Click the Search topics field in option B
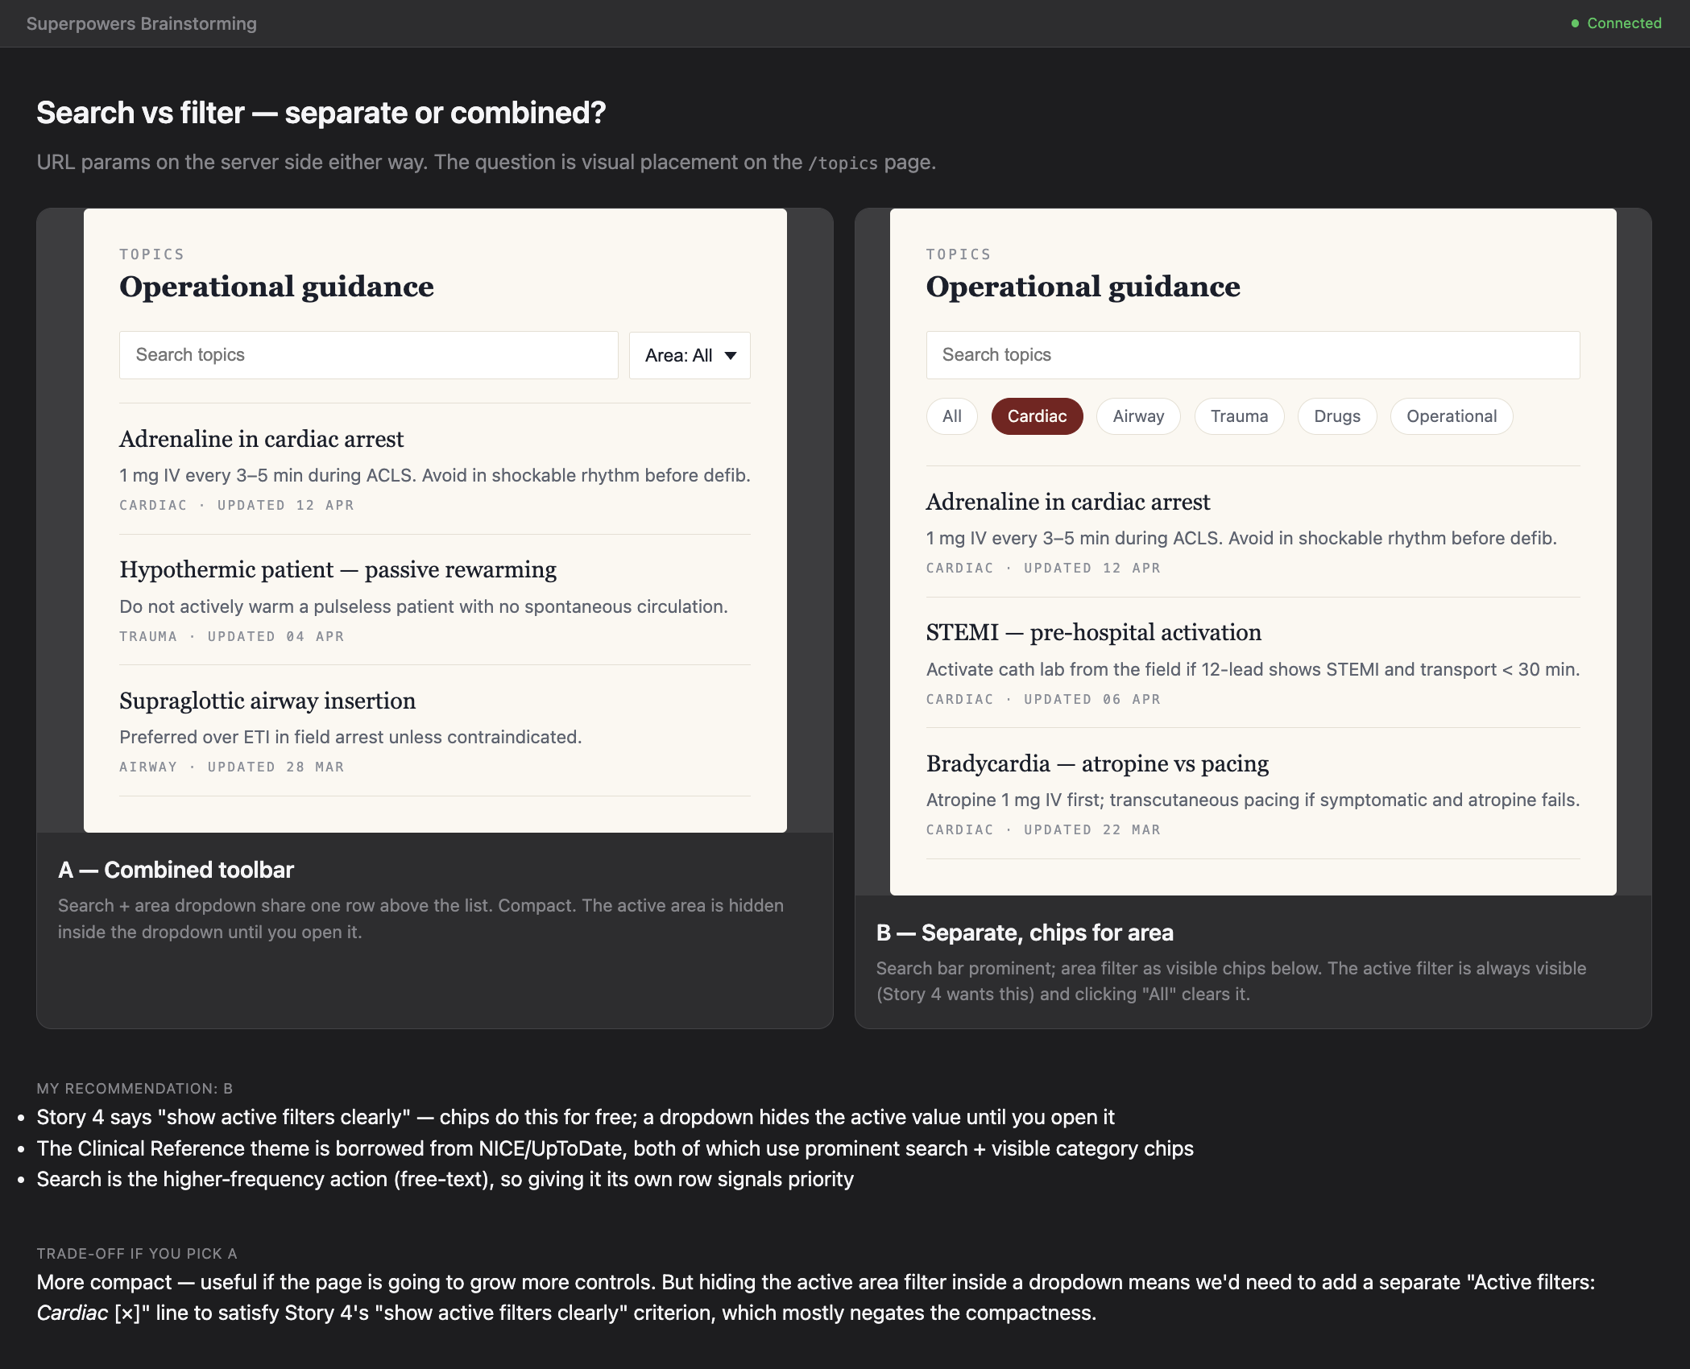Screen dimensions: 1690x1369 (x=1253, y=355)
